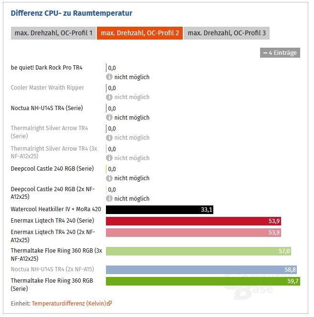314x317 pixels.
Task: Click the dark green 59,7 bar
Action: (203, 281)
